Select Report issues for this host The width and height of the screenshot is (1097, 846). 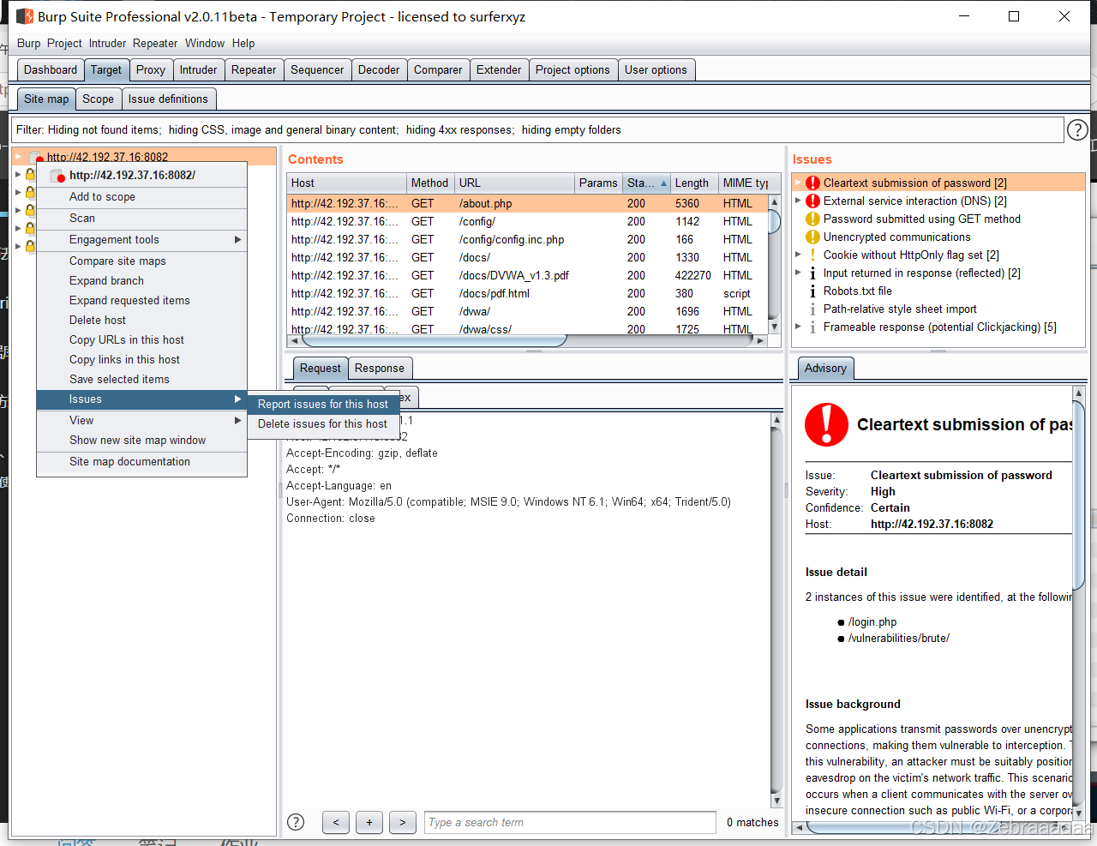(323, 404)
